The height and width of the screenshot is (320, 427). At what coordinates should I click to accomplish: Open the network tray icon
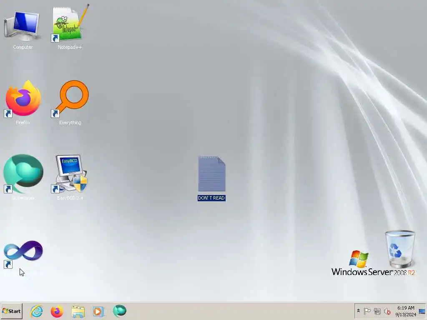[x=377, y=311]
